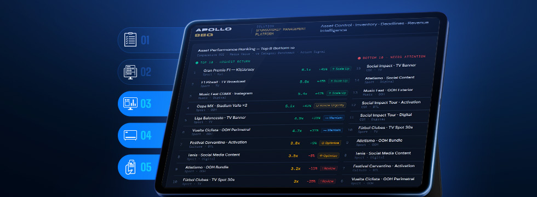Select Tenis Social Media Content in Bottom 10
The height and width of the screenshot is (197, 537).
point(384,155)
